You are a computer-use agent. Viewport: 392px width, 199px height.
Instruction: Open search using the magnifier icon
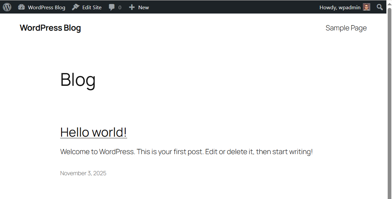[380, 7]
